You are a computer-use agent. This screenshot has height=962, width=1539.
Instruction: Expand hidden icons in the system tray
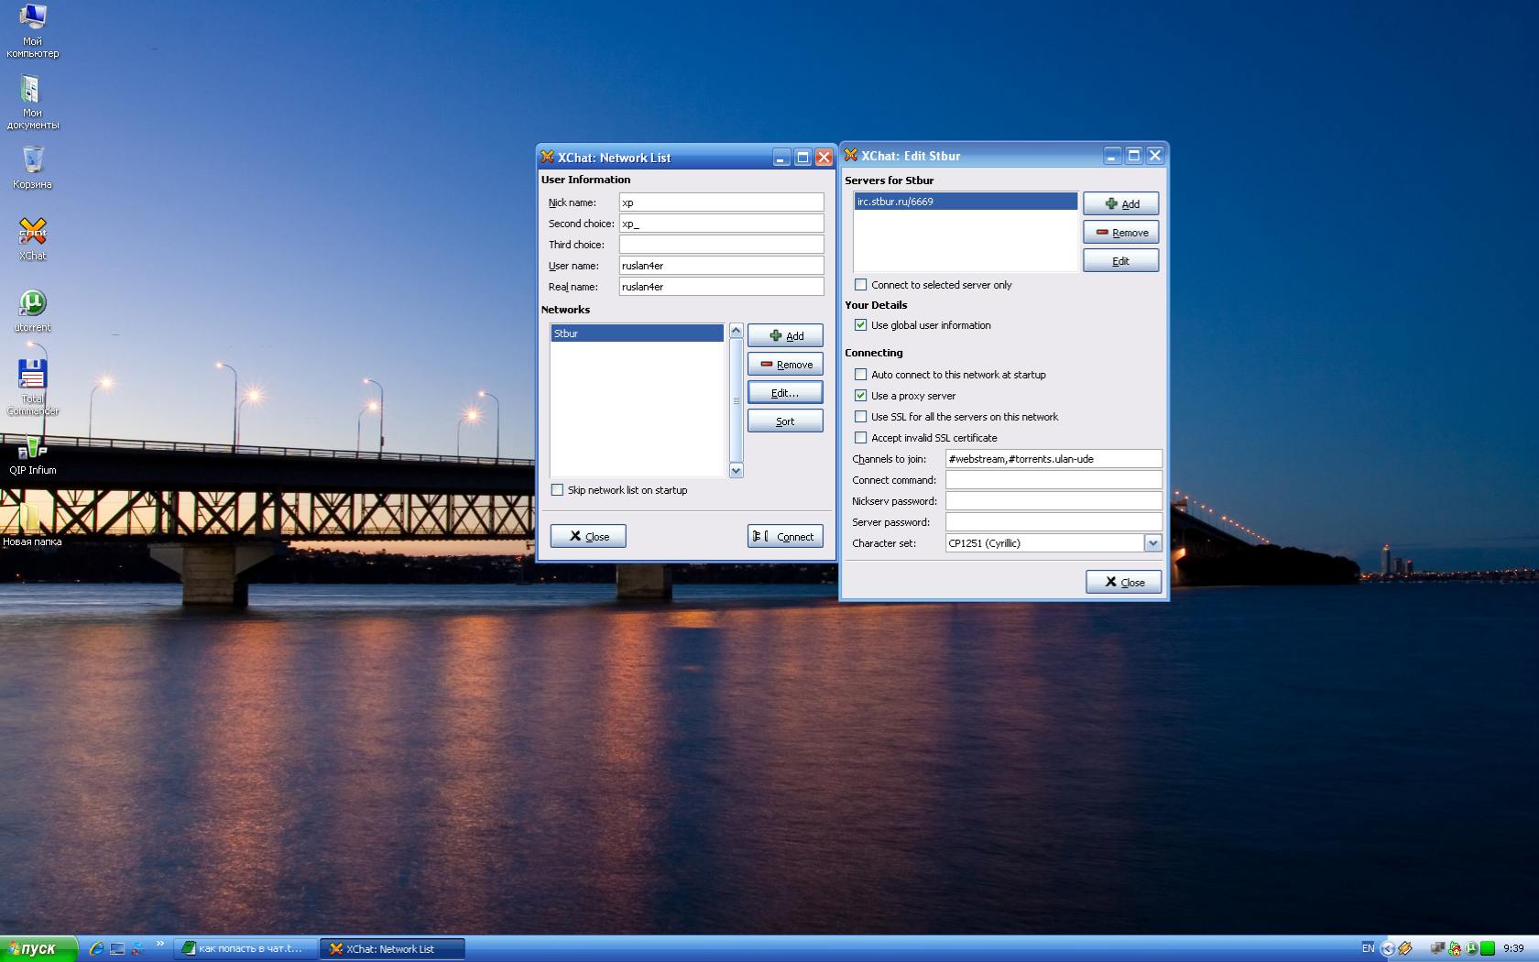[1388, 948]
